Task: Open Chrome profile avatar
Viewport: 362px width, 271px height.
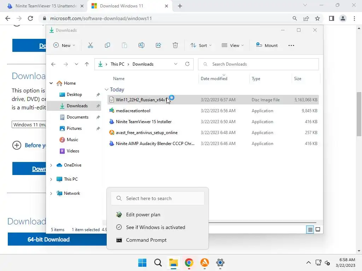Action: (x=343, y=18)
